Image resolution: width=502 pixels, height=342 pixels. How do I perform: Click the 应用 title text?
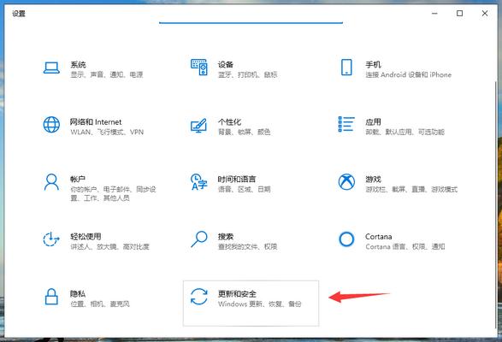374,122
